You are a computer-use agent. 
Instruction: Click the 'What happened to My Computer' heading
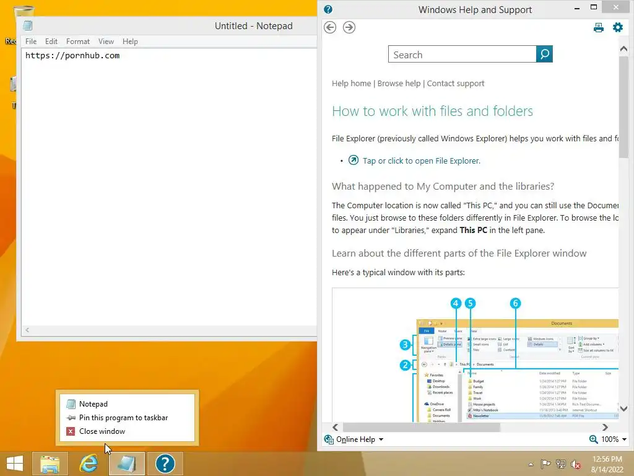(443, 186)
